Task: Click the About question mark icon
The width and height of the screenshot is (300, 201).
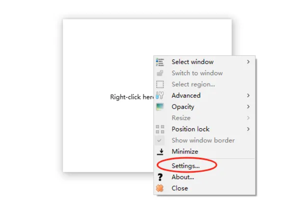Action: point(160,177)
